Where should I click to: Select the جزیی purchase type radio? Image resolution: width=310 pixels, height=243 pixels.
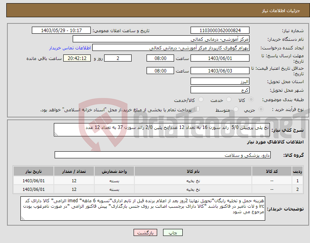[261, 109]
